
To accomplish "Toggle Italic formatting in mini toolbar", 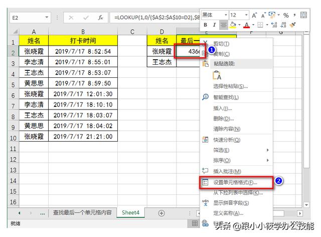I will pyautogui.click(x=214, y=25).
